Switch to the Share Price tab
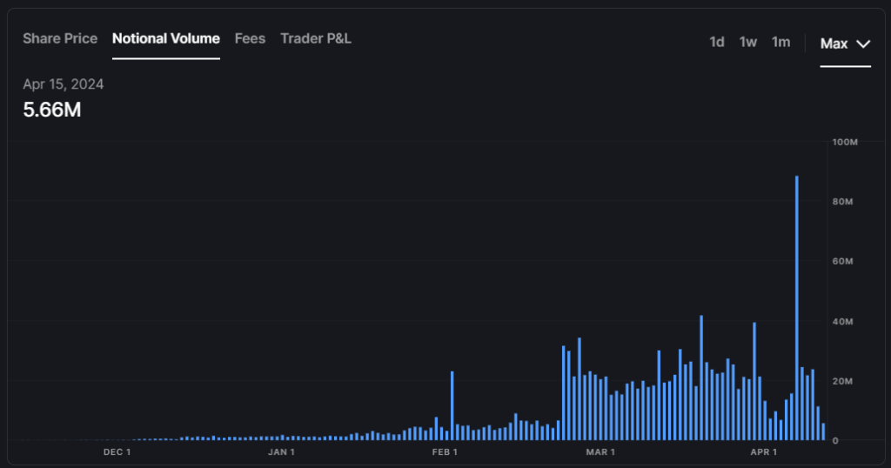This screenshot has height=468, width=891. coord(60,39)
